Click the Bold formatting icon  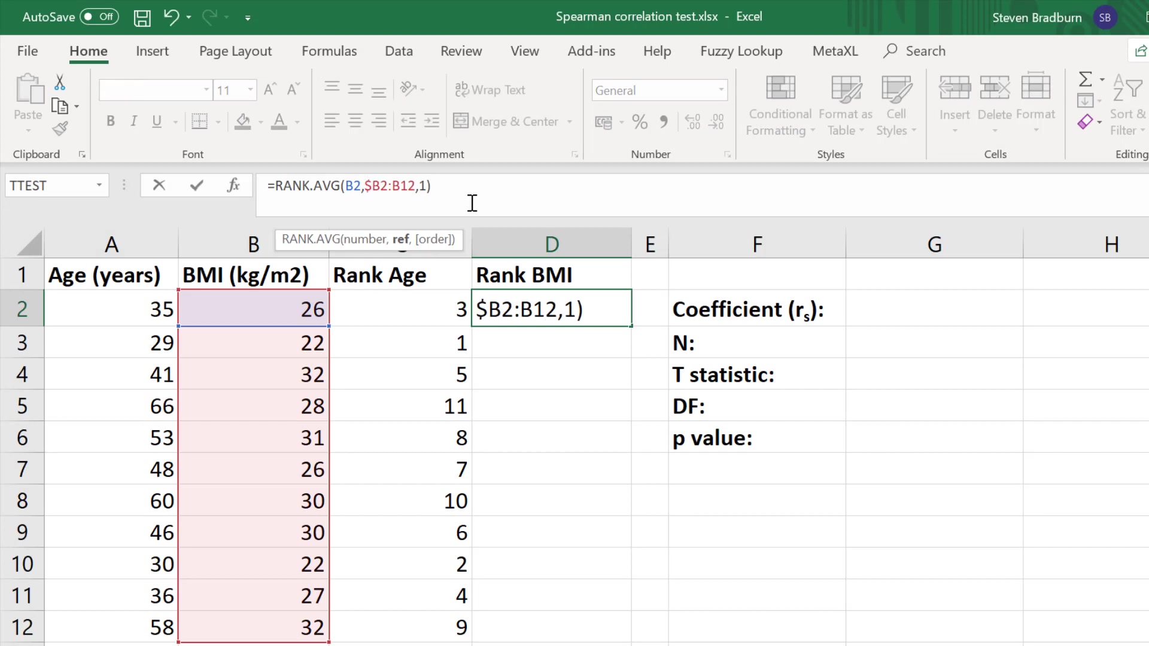[x=111, y=121]
